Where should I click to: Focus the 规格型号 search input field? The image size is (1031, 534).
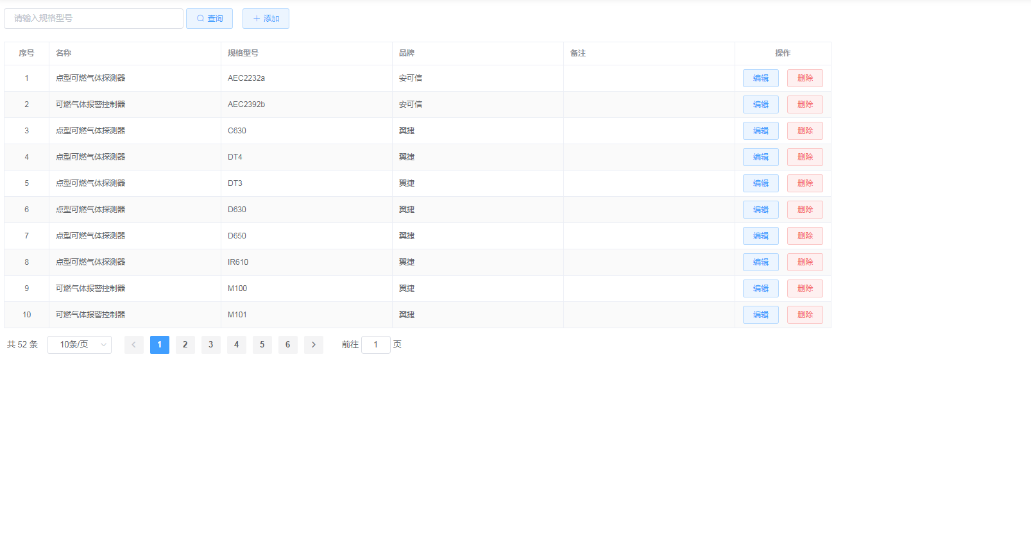tap(94, 19)
